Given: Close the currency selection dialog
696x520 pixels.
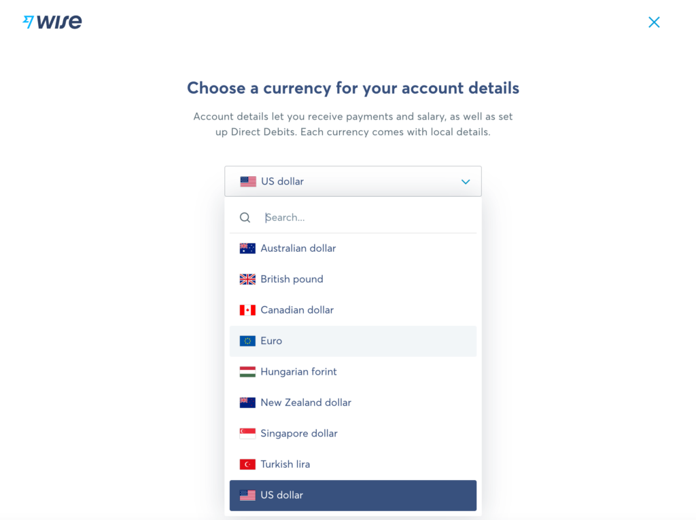Looking at the screenshot, I should (654, 22).
